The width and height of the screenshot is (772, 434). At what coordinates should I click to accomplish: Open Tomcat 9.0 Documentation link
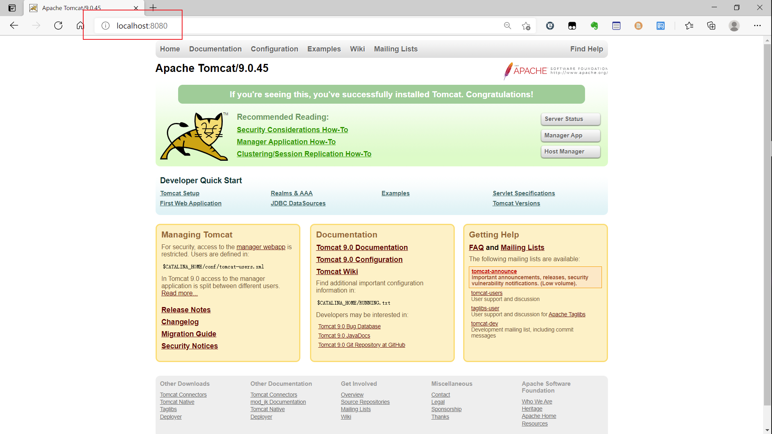tap(362, 248)
